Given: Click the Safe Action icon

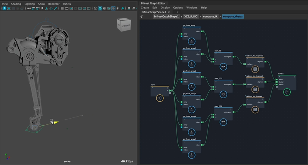Looking at the screenshot, I should coord(84,8).
